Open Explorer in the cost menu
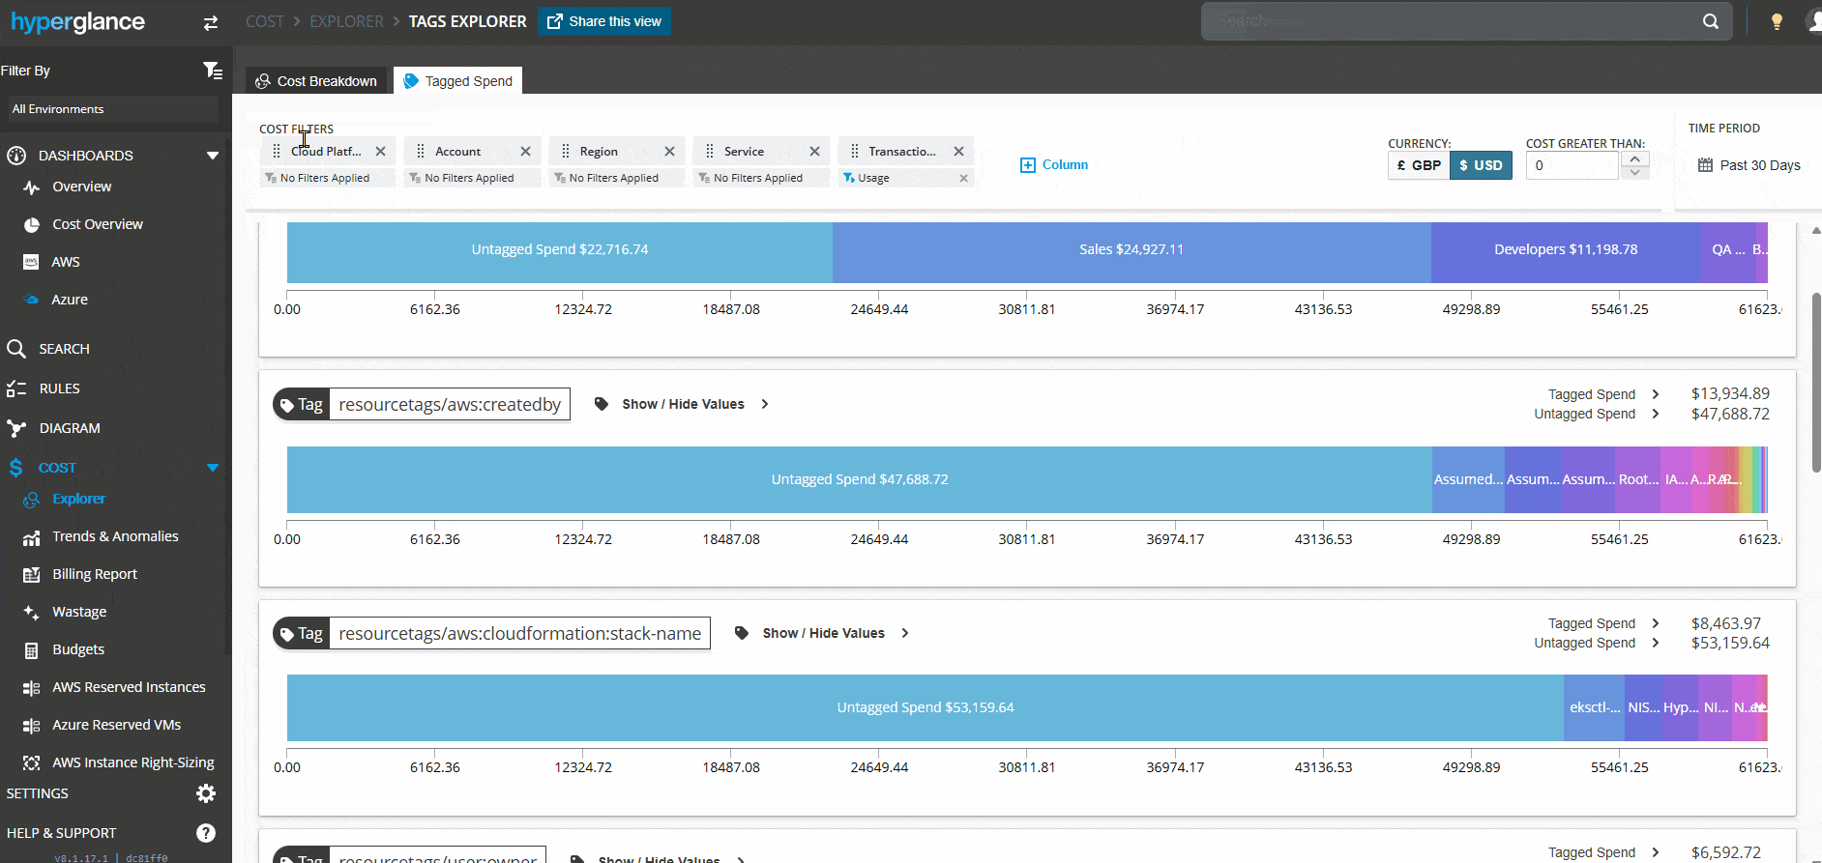Screen dimensions: 1822x863 tap(78, 499)
